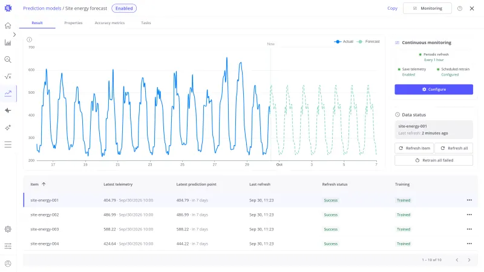Toggle the Actual series in legend
484x272 pixels.
point(344,41)
